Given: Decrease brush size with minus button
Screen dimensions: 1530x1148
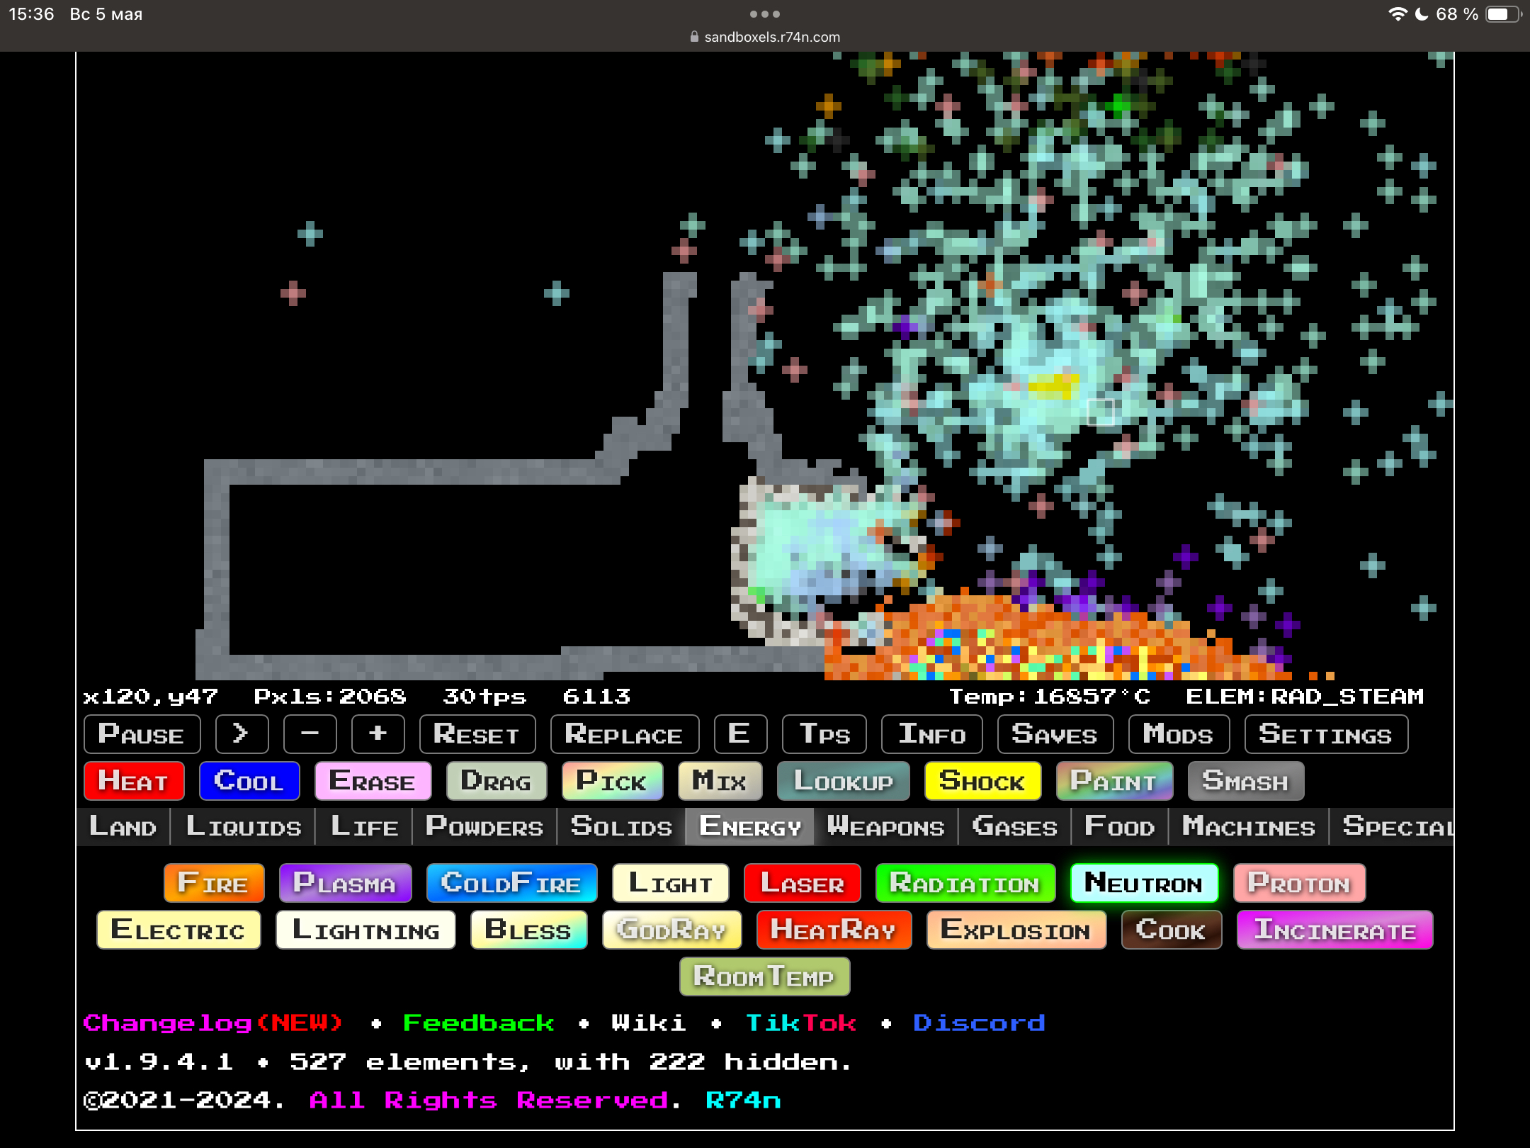Looking at the screenshot, I should pyautogui.click(x=310, y=734).
